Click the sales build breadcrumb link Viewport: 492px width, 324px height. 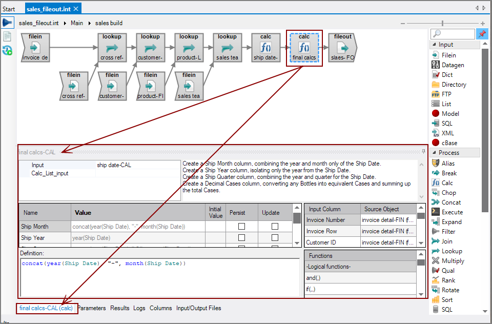point(109,23)
